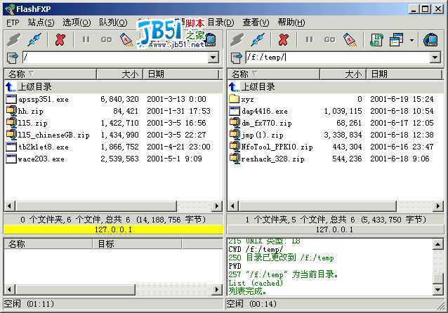Click the 空闲 (01:11) status text
Viewport: 448px width, 313px height.
coord(29,304)
